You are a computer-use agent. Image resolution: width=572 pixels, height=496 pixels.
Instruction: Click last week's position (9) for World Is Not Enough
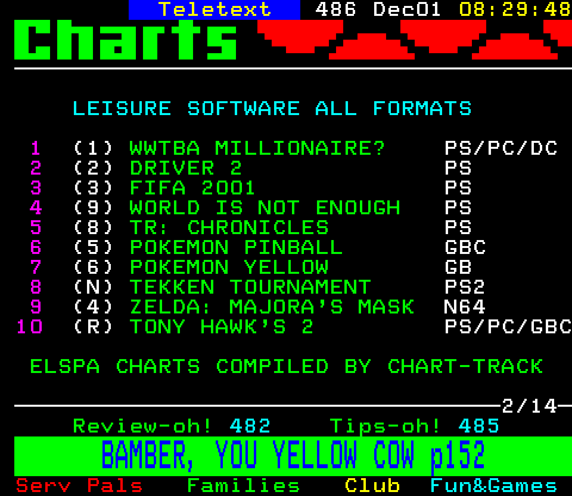coord(93,208)
